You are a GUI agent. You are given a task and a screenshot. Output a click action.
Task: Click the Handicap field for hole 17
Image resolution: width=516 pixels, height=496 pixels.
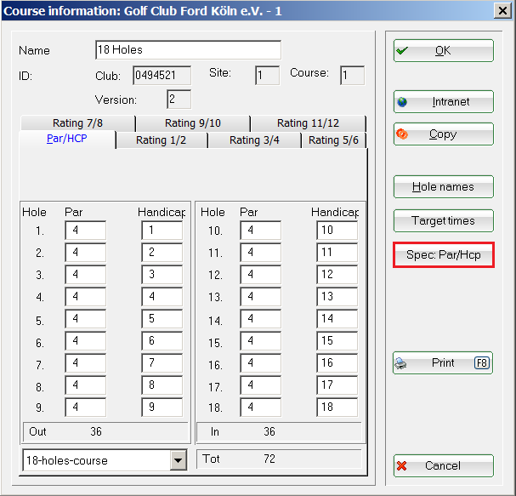coord(337,385)
